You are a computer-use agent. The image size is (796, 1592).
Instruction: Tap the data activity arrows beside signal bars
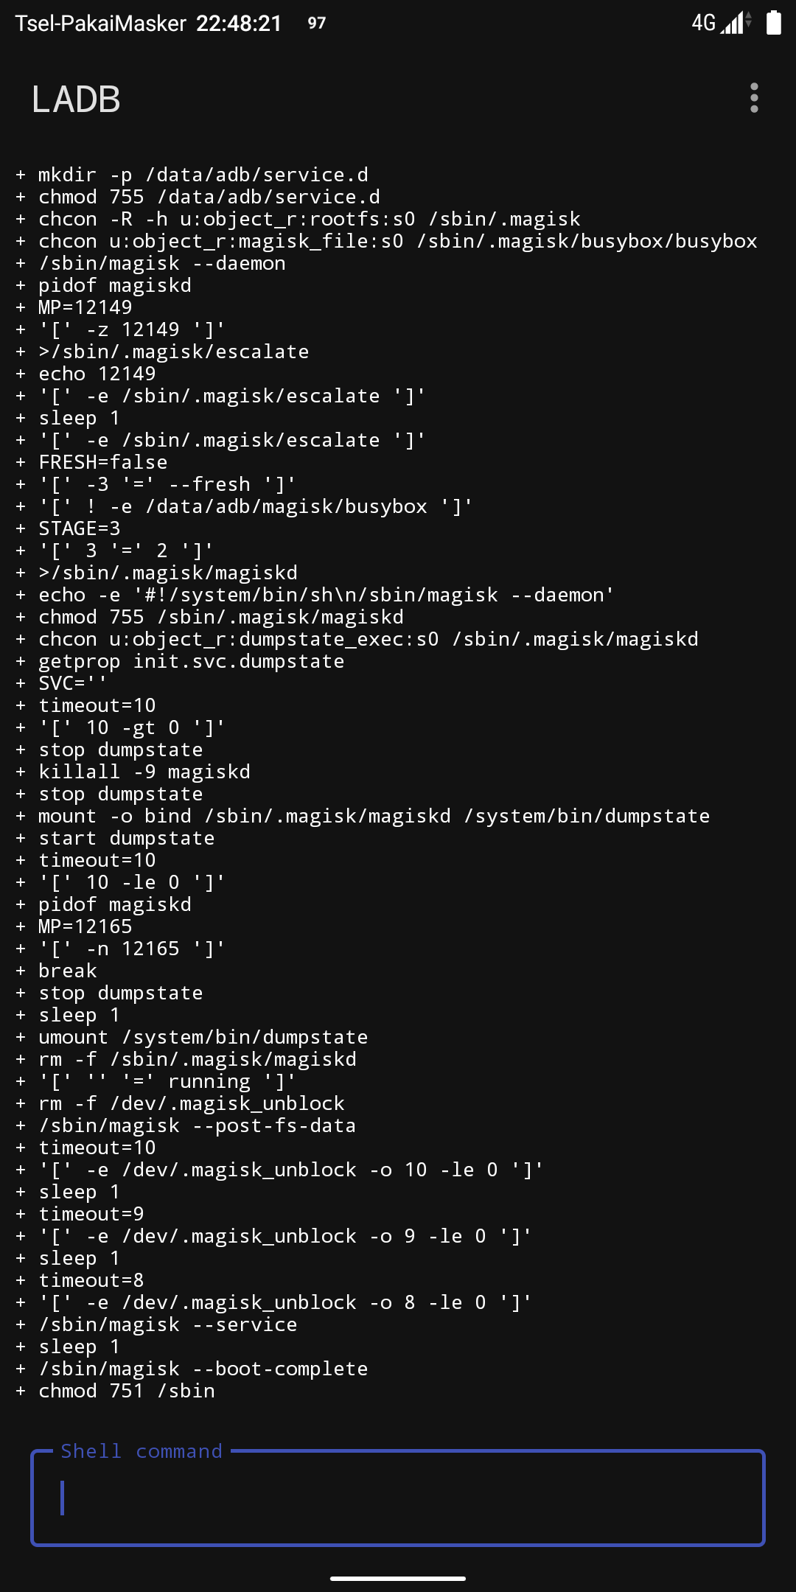tap(747, 24)
